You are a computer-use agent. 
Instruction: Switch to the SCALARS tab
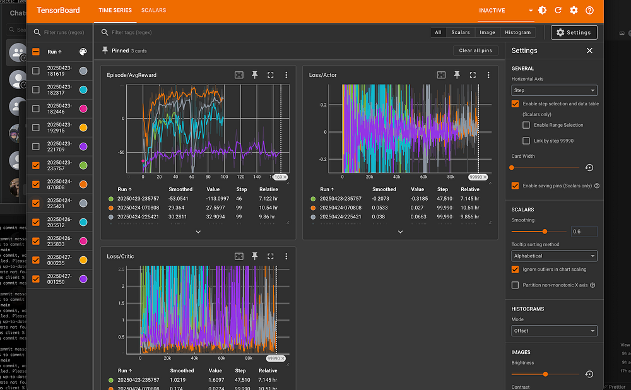point(153,11)
